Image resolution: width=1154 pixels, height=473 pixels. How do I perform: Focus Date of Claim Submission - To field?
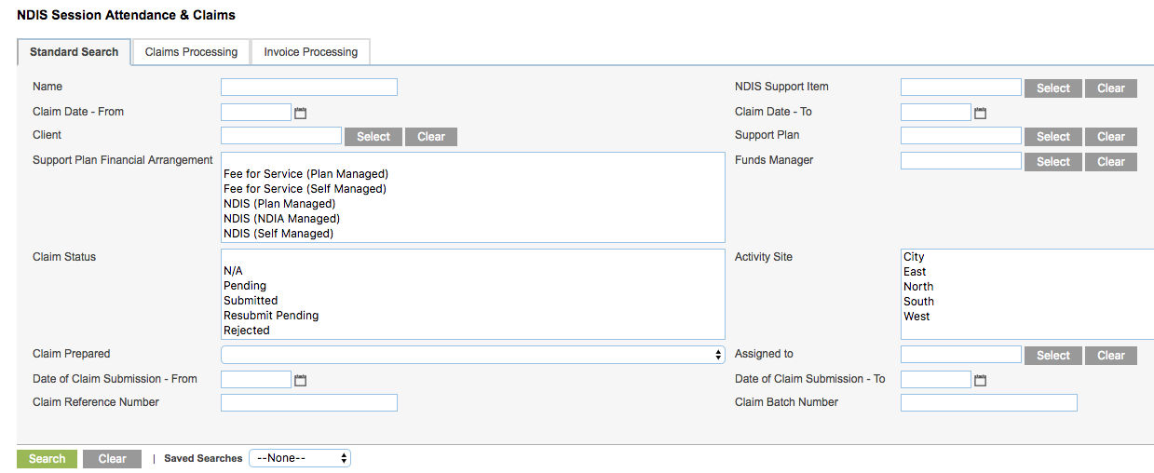pyautogui.click(x=936, y=379)
